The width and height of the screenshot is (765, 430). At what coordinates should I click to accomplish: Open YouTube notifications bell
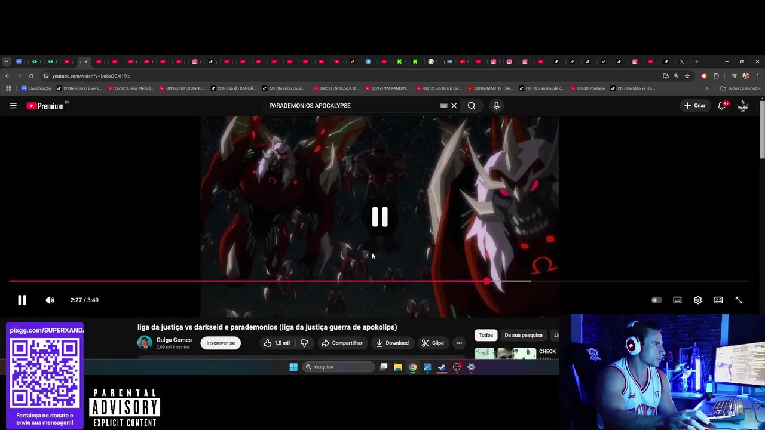722,106
